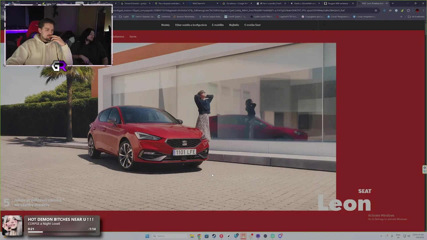Open Chrome from taskbar

pyautogui.click(x=199, y=236)
